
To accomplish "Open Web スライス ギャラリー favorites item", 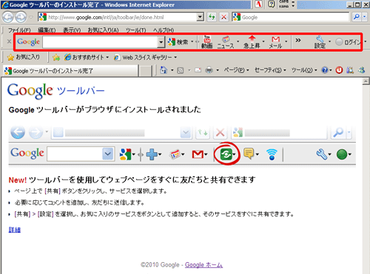I will click(145, 58).
